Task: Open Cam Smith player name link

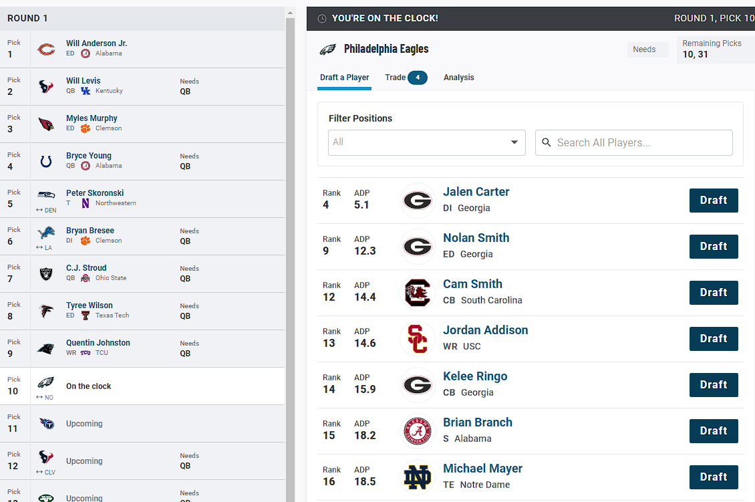Action: 472,284
